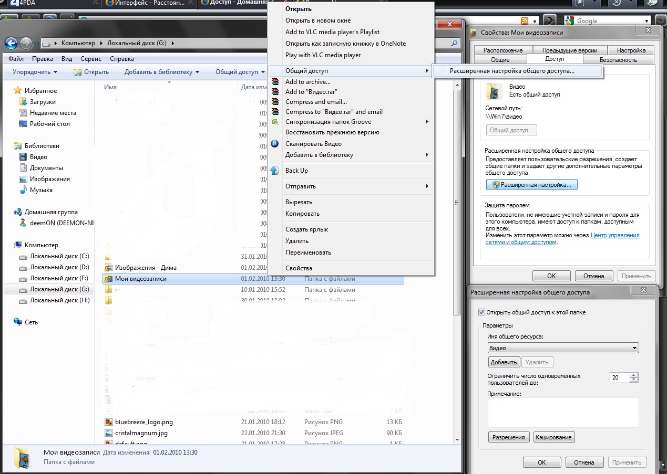The width and height of the screenshot is (667, 474).
Task: Select file cristalmagnum.jpg
Action: 141,433
